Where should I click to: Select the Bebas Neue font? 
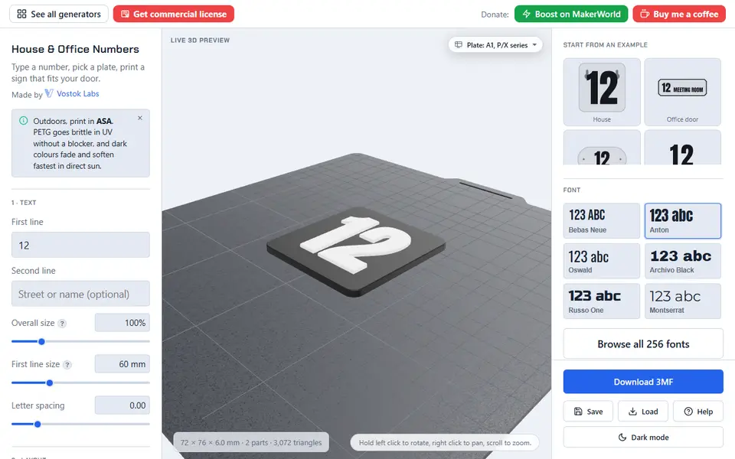[602, 220]
